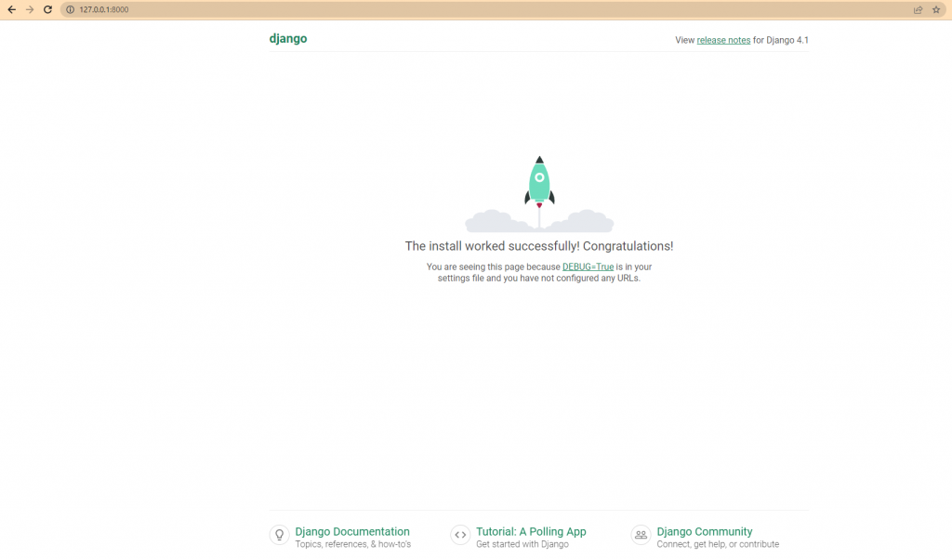Click 'for Django 4.1' text

781,40
